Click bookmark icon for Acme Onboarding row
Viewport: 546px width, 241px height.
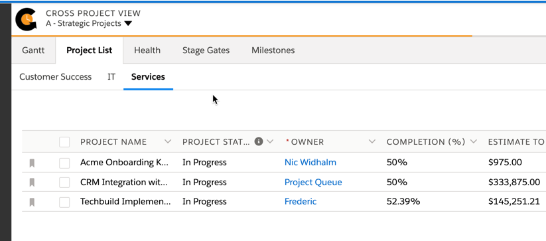pos(32,163)
